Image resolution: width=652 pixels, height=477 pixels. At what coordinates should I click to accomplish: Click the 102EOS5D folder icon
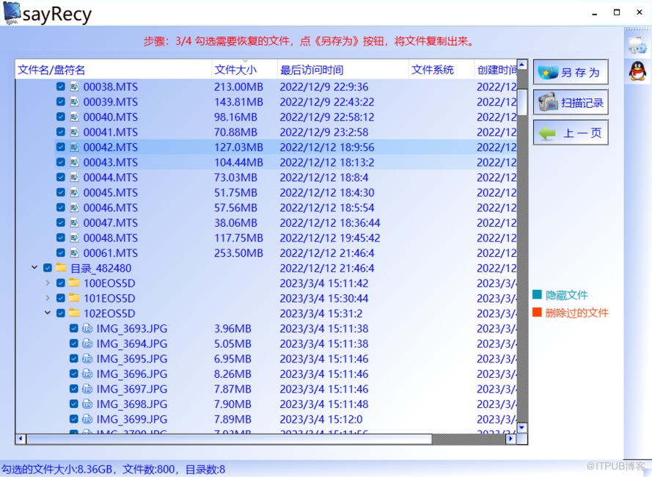(74, 313)
